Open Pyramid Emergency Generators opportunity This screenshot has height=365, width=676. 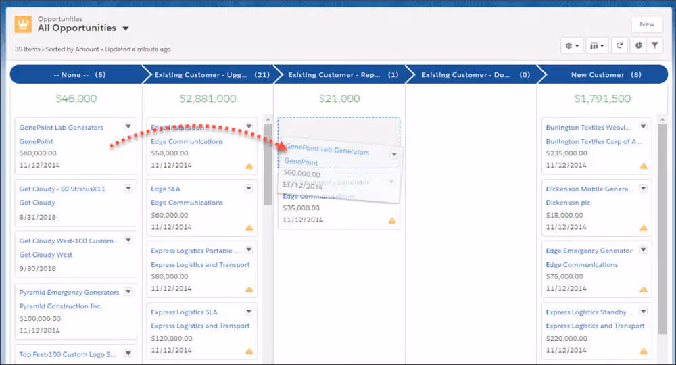point(69,292)
